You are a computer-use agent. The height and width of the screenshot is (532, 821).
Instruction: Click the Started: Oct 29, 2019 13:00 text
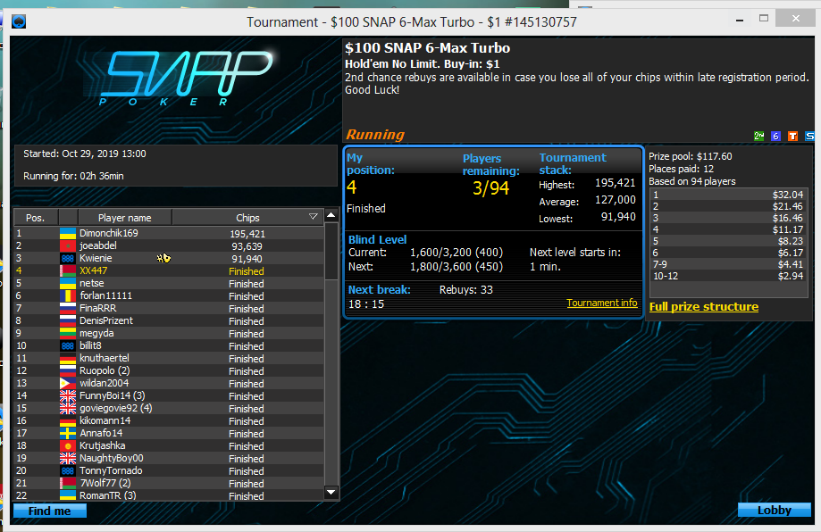(85, 154)
